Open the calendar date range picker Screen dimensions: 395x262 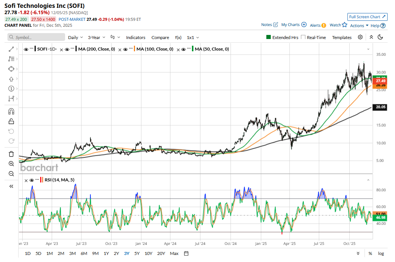tap(186, 253)
